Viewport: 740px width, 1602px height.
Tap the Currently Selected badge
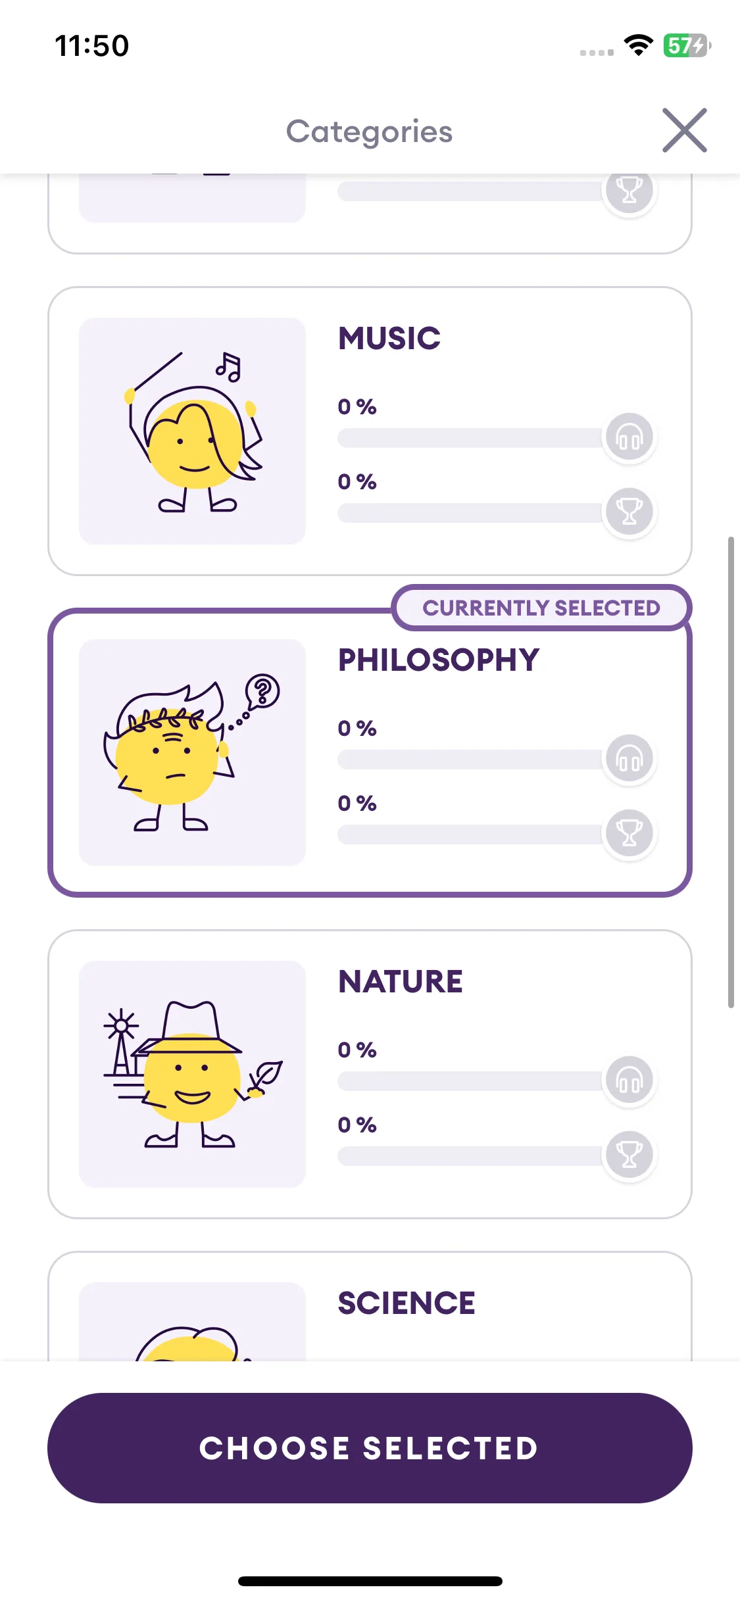coord(541,608)
